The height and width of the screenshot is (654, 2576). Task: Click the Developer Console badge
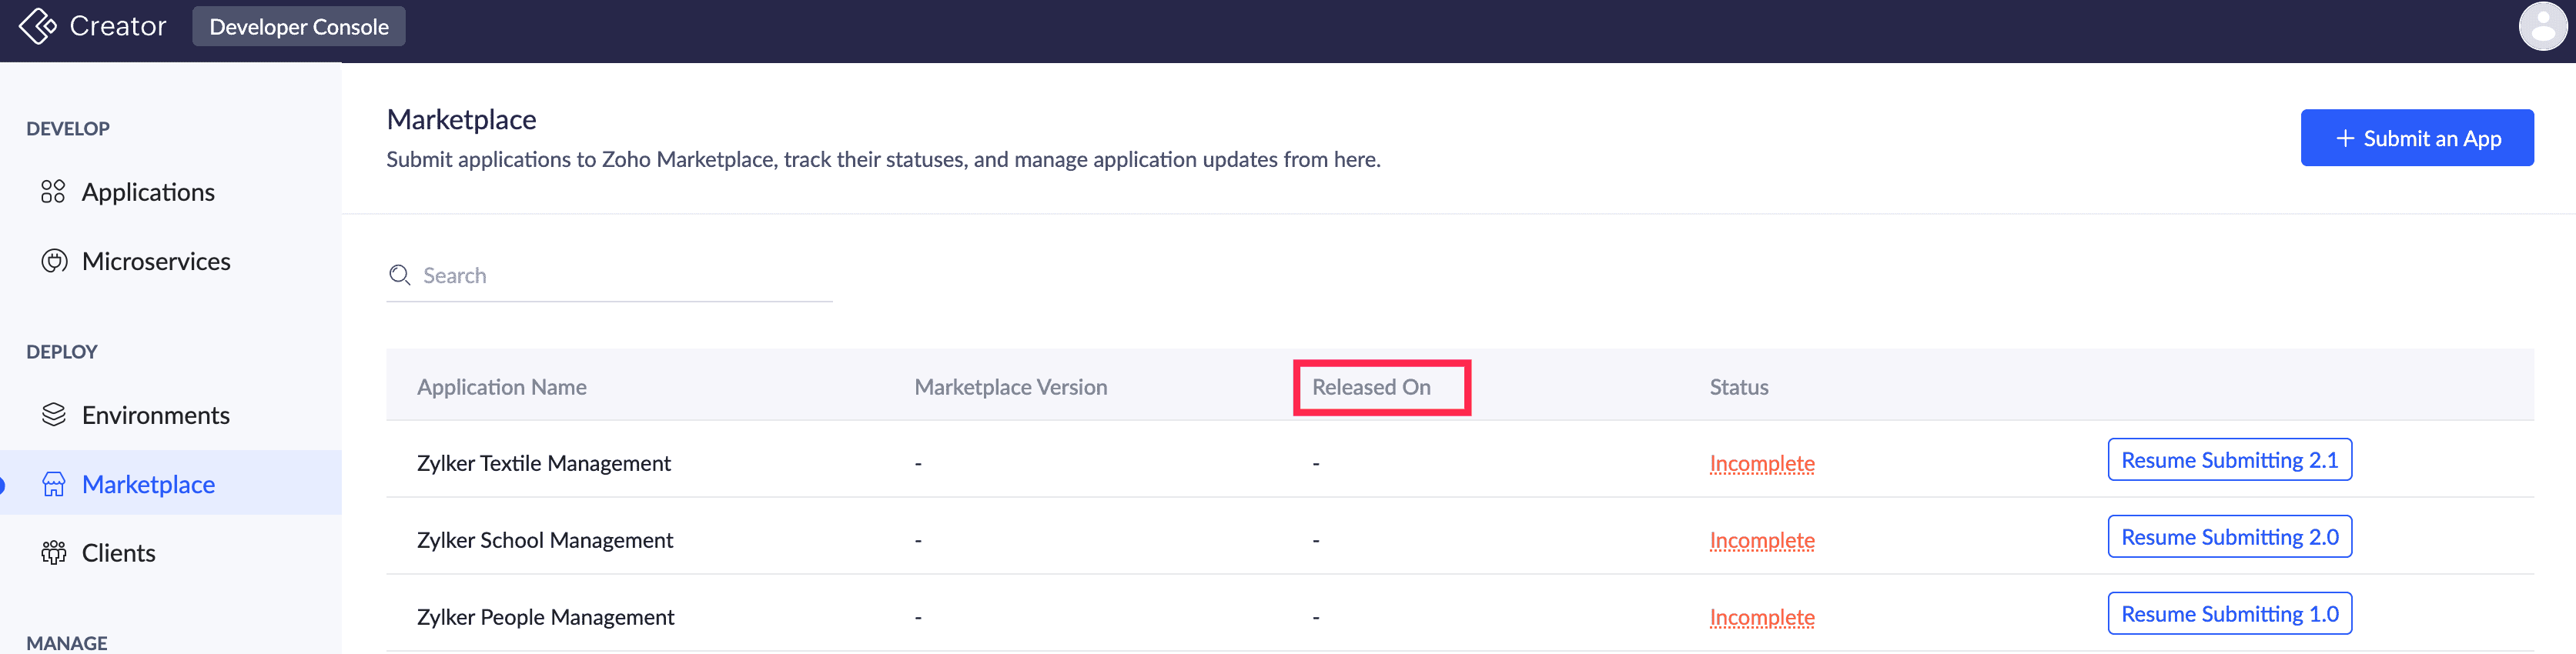[x=299, y=27]
